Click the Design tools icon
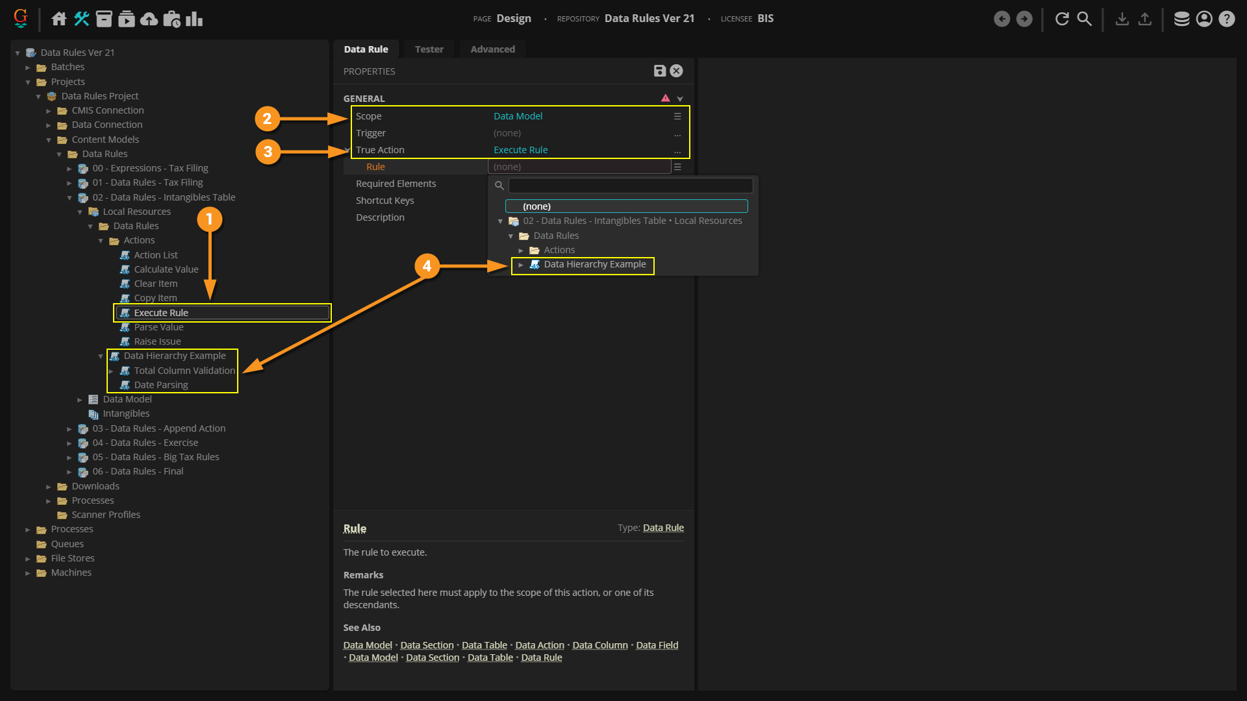1247x701 pixels. [x=81, y=19]
